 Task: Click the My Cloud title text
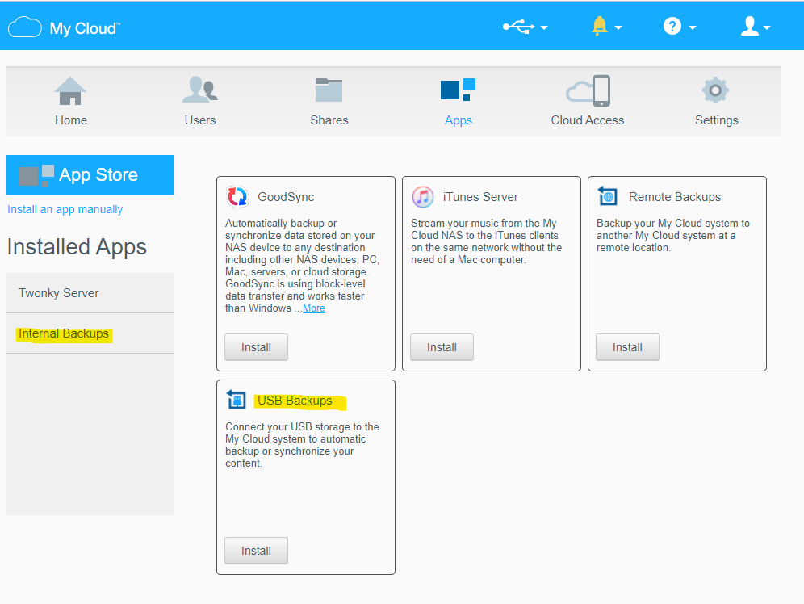pyautogui.click(x=85, y=28)
